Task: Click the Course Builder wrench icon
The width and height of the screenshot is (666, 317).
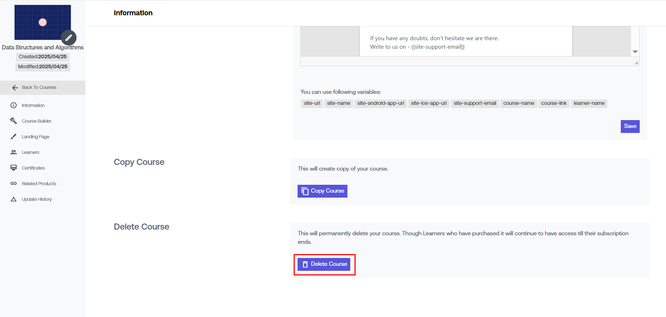Action: [x=14, y=121]
